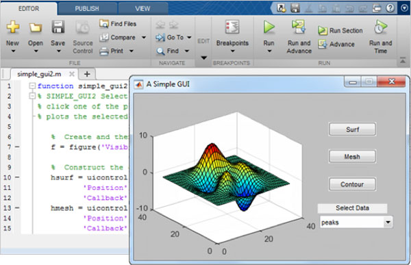Open the Save dropdown arrow
Image resolution: width=411 pixels, height=265 pixels.
point(59,51)
